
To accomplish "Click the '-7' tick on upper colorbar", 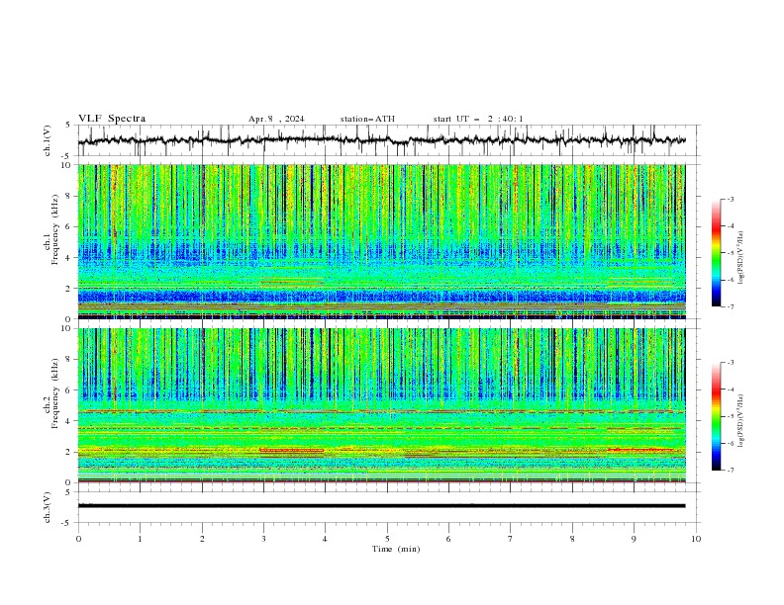I will 731,306.
